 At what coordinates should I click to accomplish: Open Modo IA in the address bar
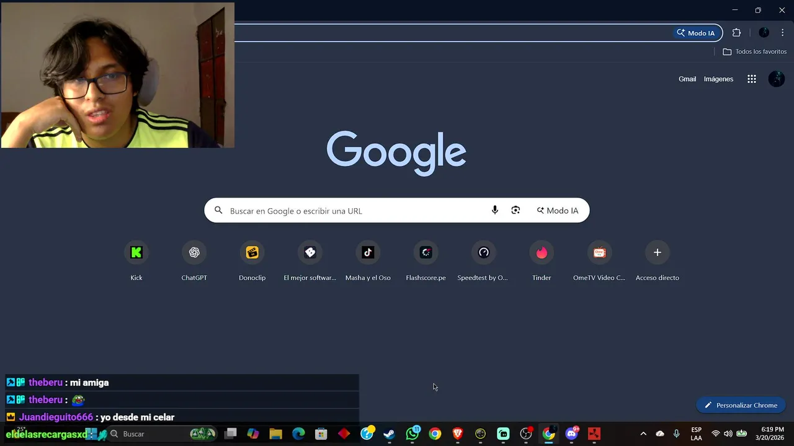pyautogui.click(x=696, y=33)
